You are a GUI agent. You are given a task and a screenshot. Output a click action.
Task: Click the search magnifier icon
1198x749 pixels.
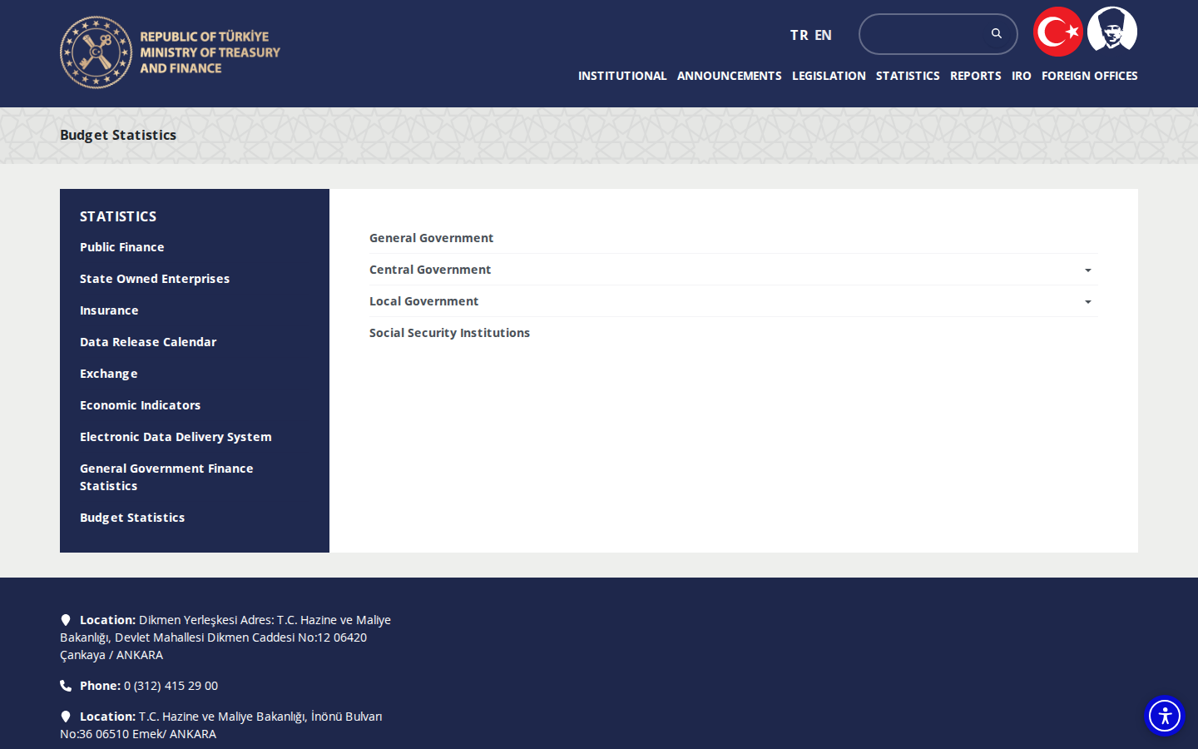pos(996,33)
